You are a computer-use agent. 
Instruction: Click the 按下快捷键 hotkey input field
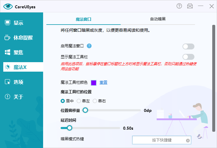(159, 140)
